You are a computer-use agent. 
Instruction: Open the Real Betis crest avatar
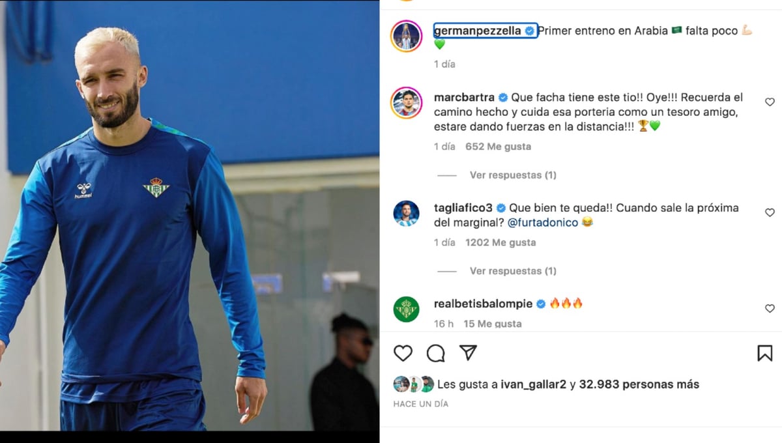tap(407, 309)
